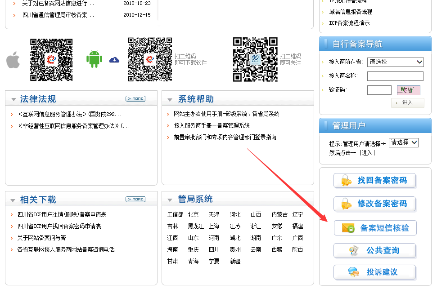Open ICP备案流程演示 link
Screen dimensions: 437x293
pos(350,23)
